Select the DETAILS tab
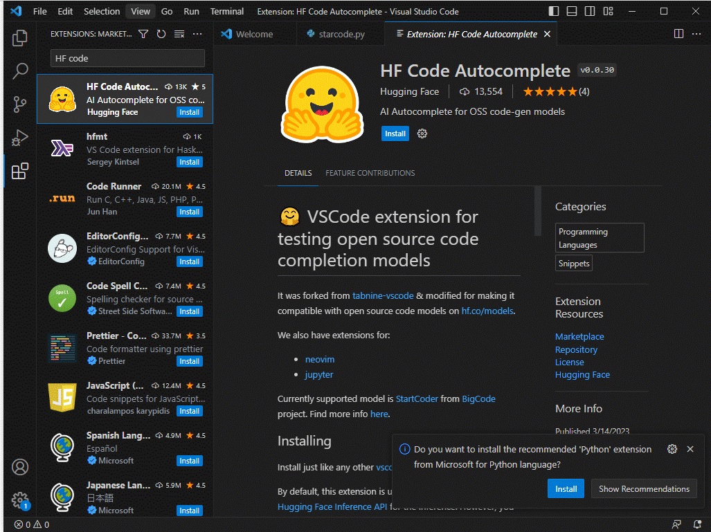This screenshot has width=711, height=532. (x=298, y=173)
